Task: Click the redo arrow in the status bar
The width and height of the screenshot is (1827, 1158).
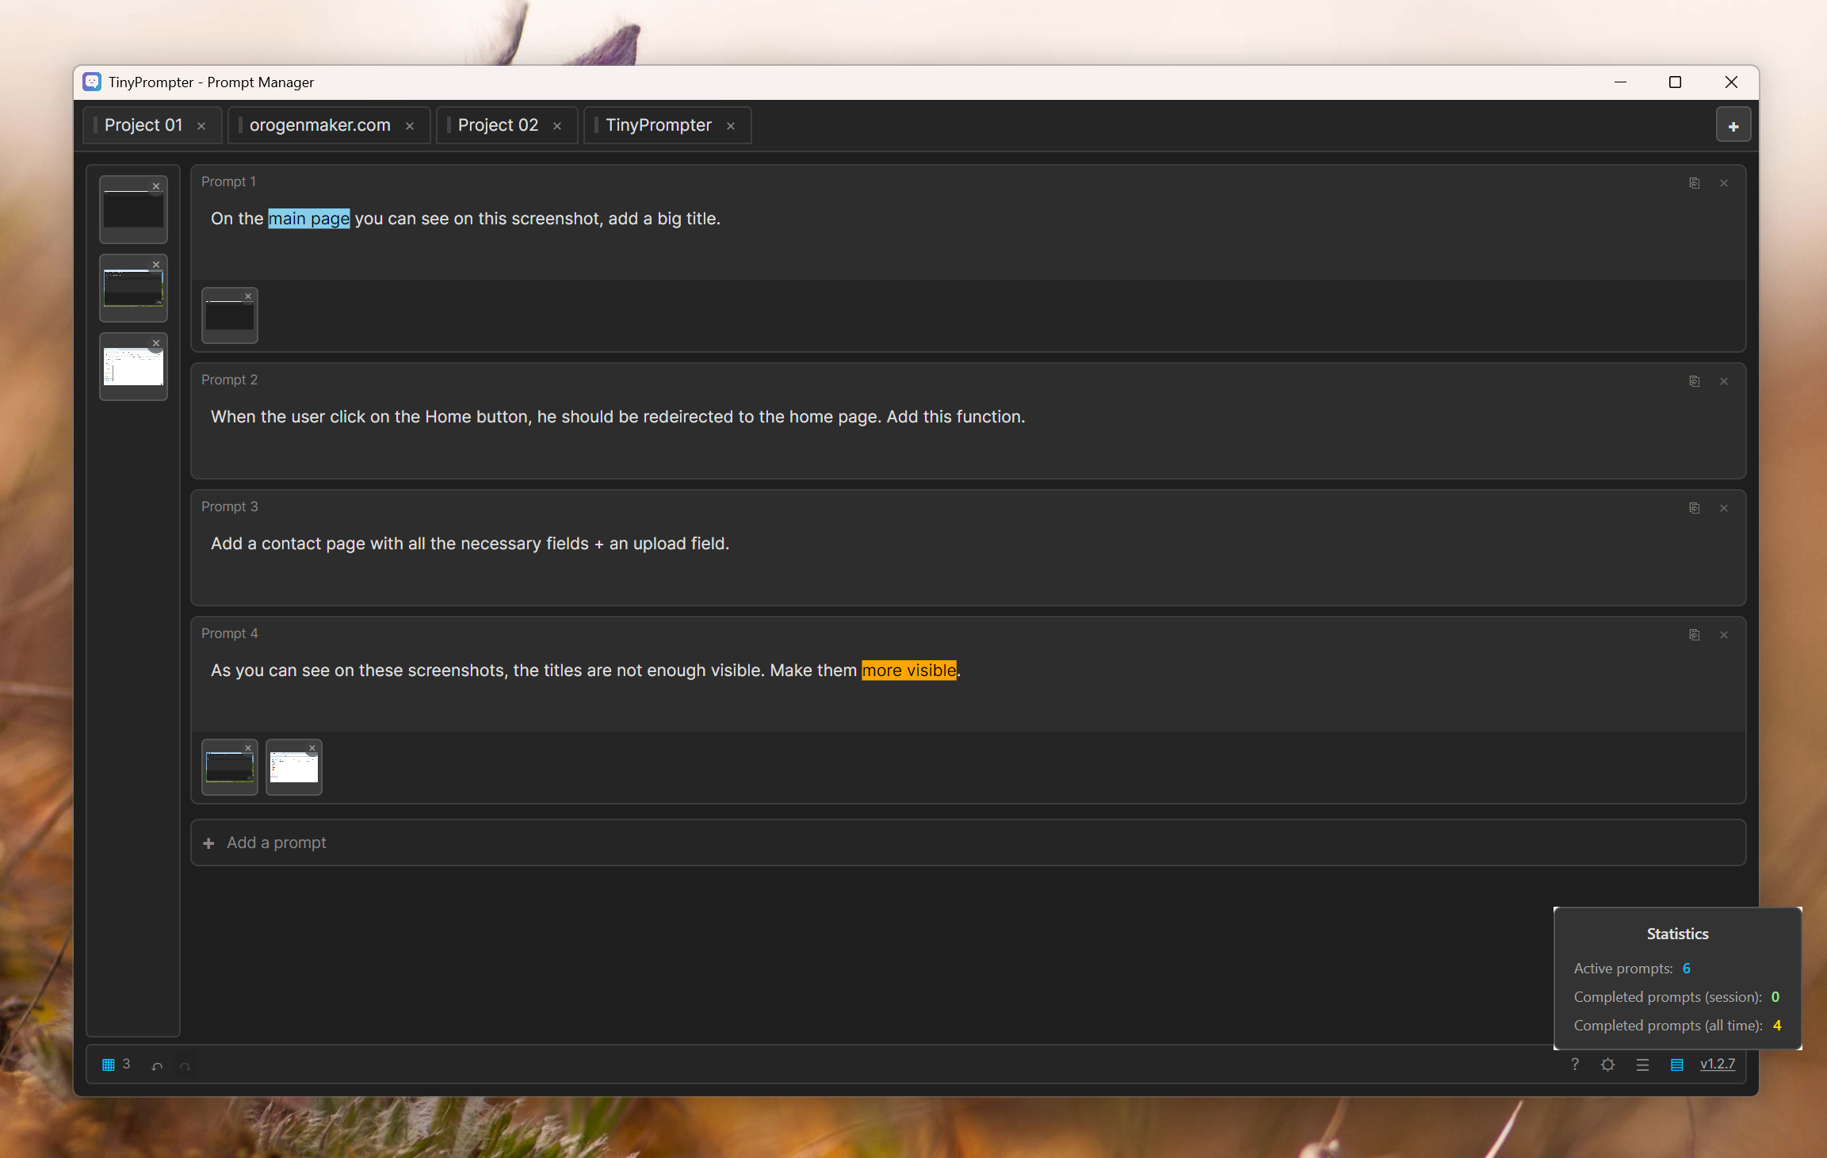Action: [x=185, y=1066]
